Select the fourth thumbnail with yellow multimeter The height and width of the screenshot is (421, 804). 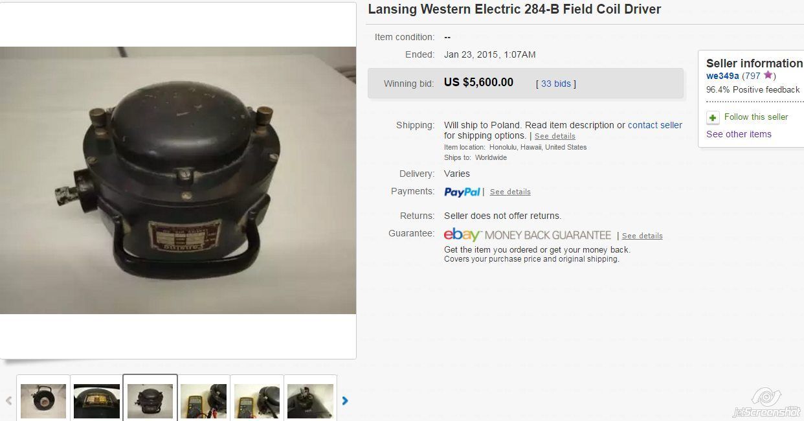[x=203, y=401]
